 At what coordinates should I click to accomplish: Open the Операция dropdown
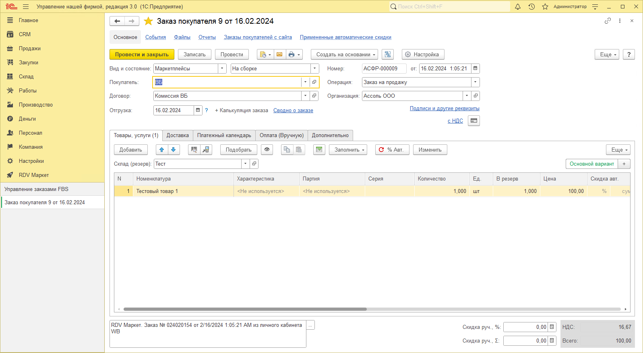click(x=475, y=82)
